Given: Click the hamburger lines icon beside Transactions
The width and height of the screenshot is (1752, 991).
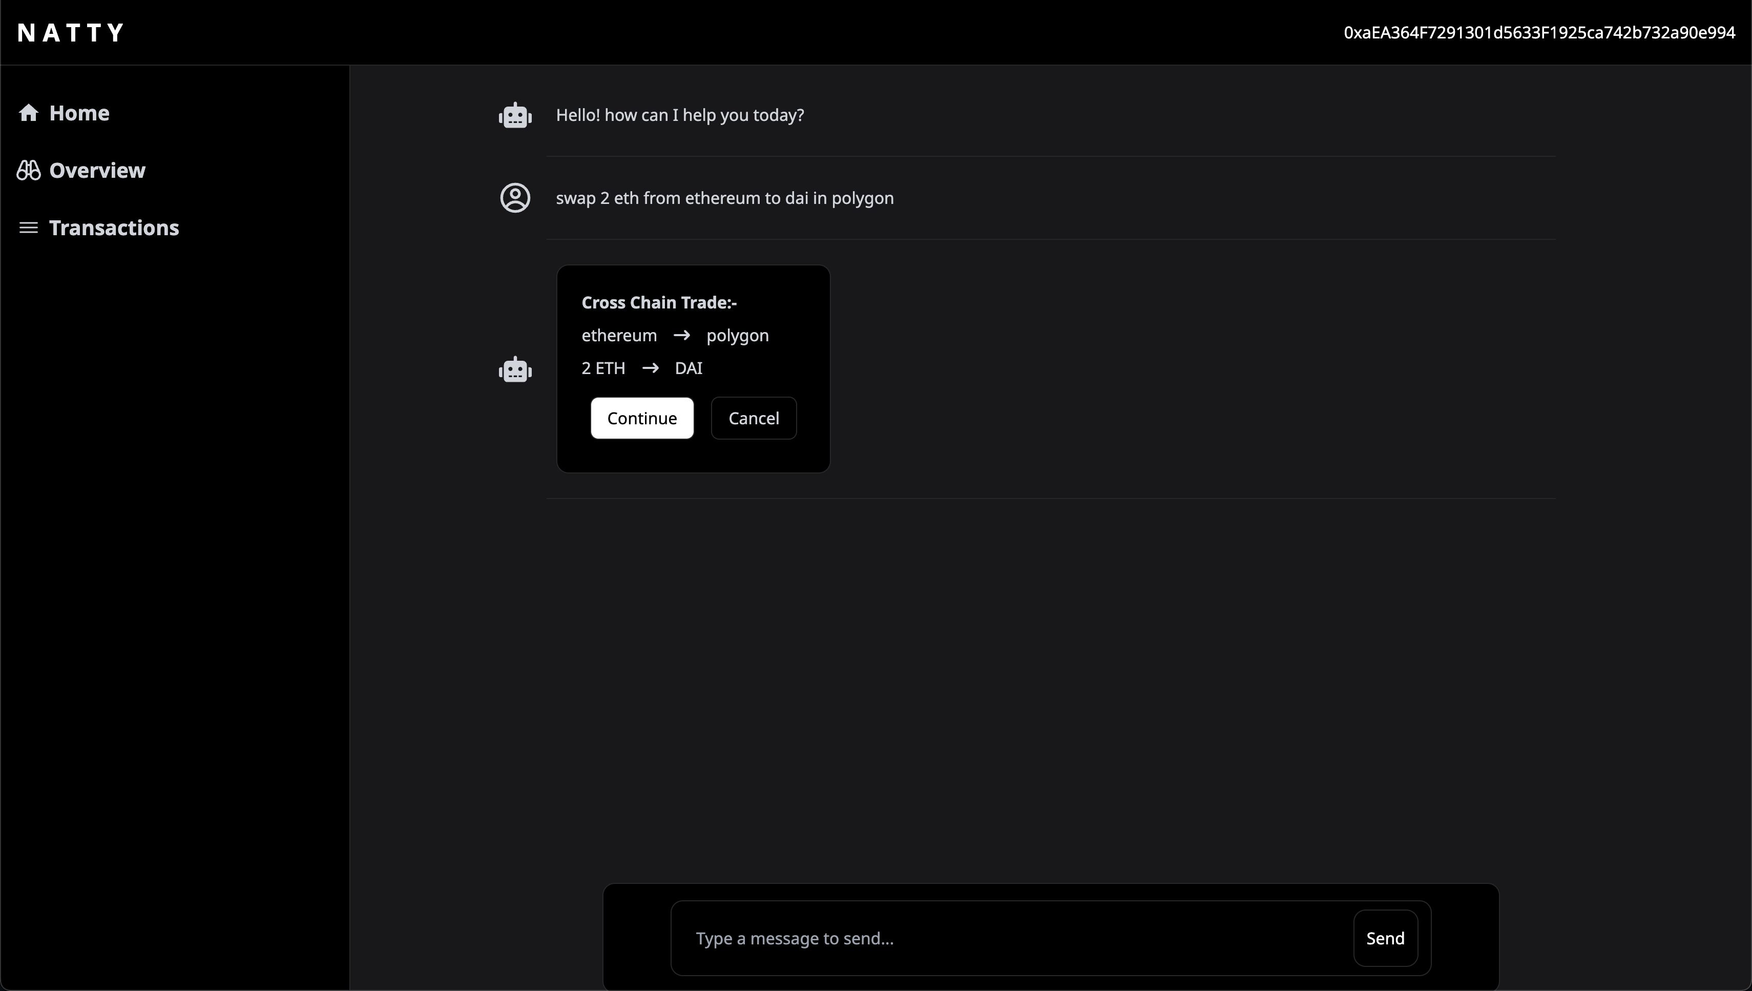Looking at the screenshot, I should tap(29, 228).
